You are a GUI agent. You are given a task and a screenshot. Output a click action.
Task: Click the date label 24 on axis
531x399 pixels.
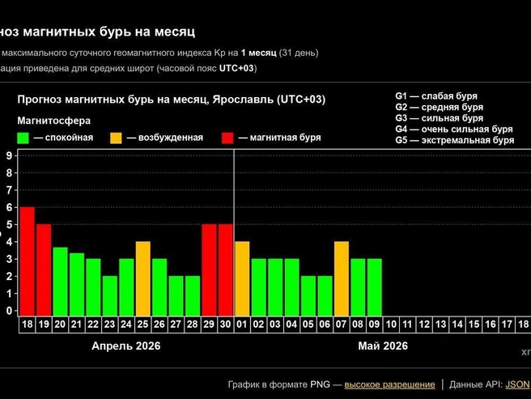click(x=126, y=325)
